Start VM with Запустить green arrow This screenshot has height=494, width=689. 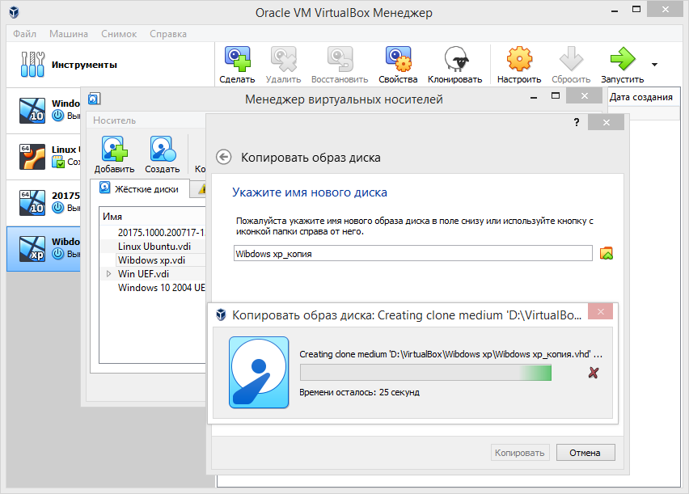[x=623, y=59]
